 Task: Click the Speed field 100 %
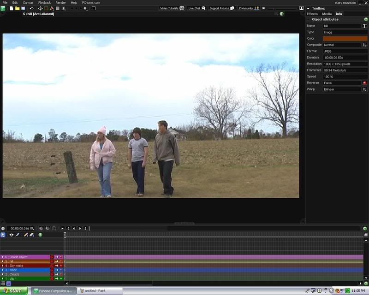[345, 77]
